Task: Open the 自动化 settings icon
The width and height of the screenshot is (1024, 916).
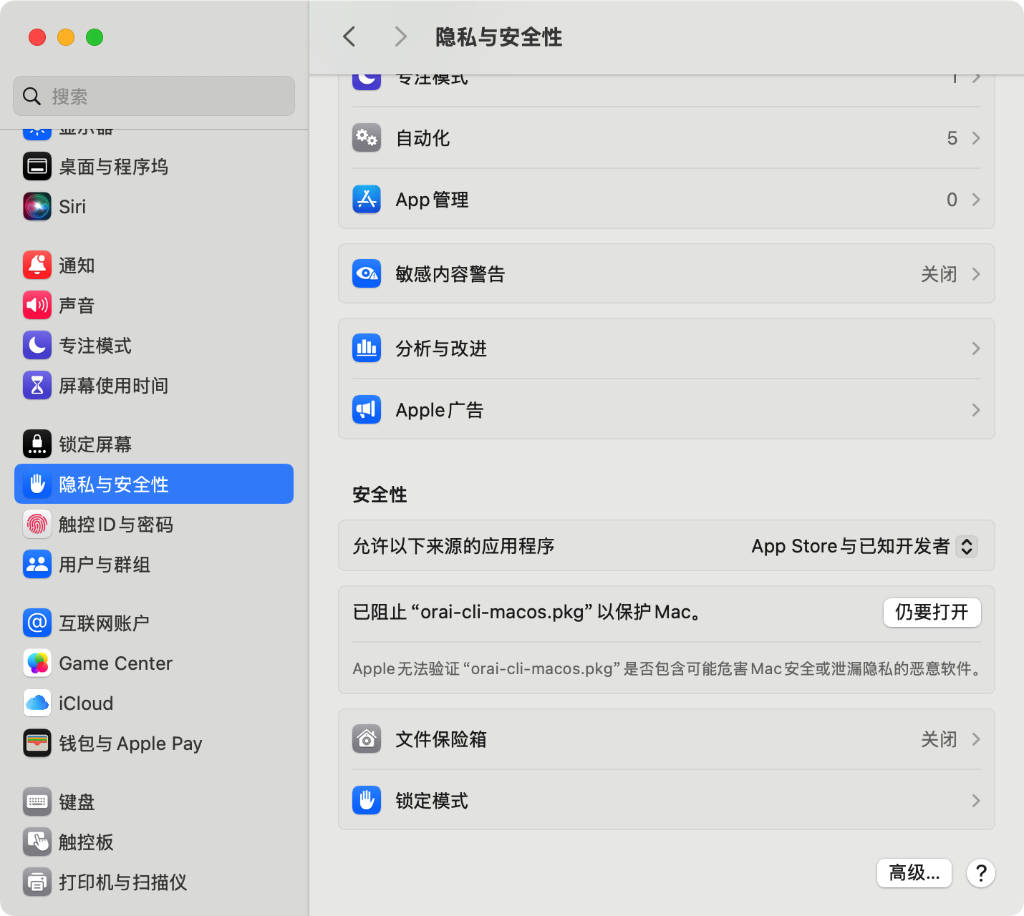Action: click(366, 138)
